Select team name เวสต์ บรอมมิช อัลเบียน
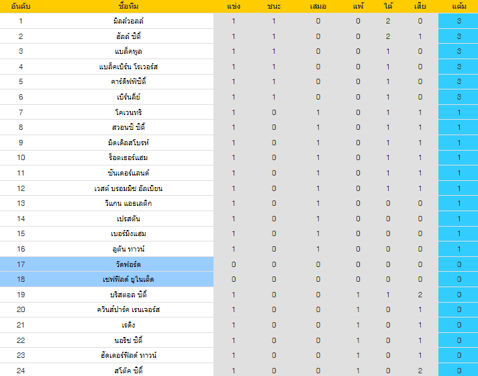The image size is (478, 376). click(x=128, y=188)
